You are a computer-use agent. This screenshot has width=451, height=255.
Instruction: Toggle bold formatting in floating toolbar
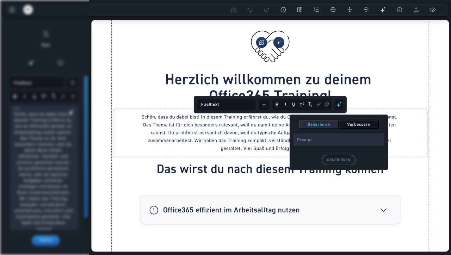click(277, 105)
